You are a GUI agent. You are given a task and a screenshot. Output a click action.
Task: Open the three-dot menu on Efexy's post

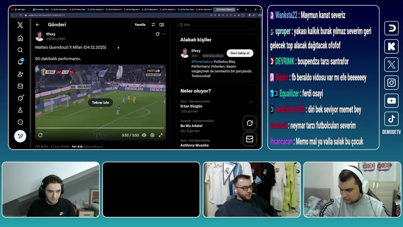pyautogui.click(x=164, y=34)
